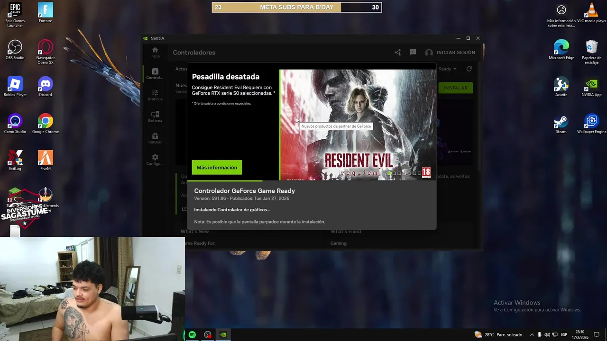The width and height of the screenshot is (607, 341).
Task: Open Gráficos in NVIDIA sidebar
Action: coord(155,95)
